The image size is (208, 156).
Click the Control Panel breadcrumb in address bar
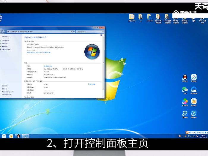click(x=14, y=31)
